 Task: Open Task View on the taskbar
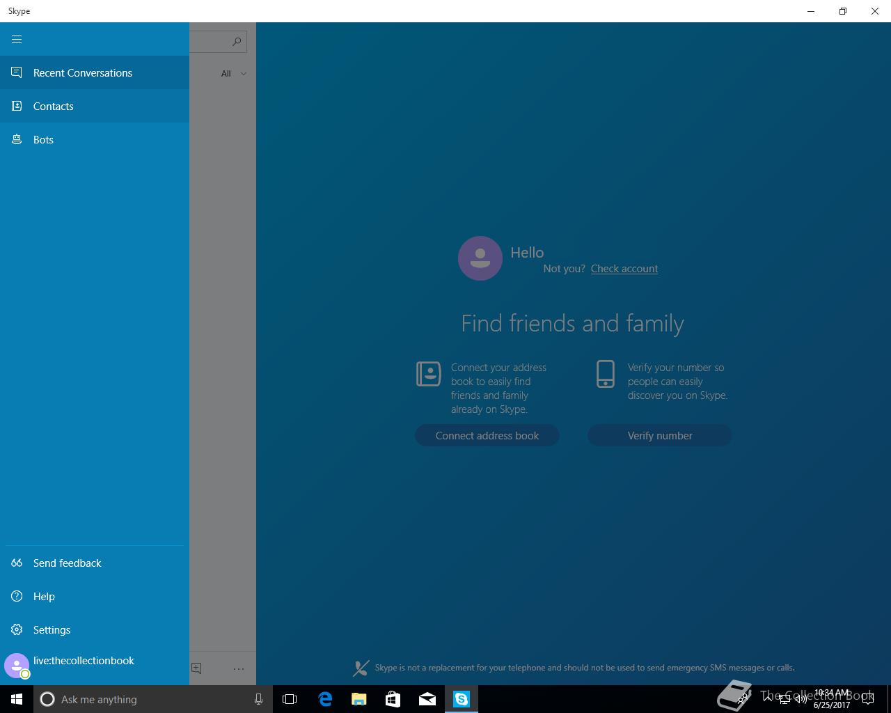pyautogui.click(x=290, y=699)
